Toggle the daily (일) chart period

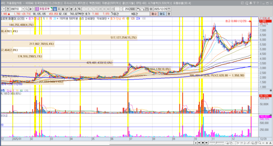(x=55, y=9)
